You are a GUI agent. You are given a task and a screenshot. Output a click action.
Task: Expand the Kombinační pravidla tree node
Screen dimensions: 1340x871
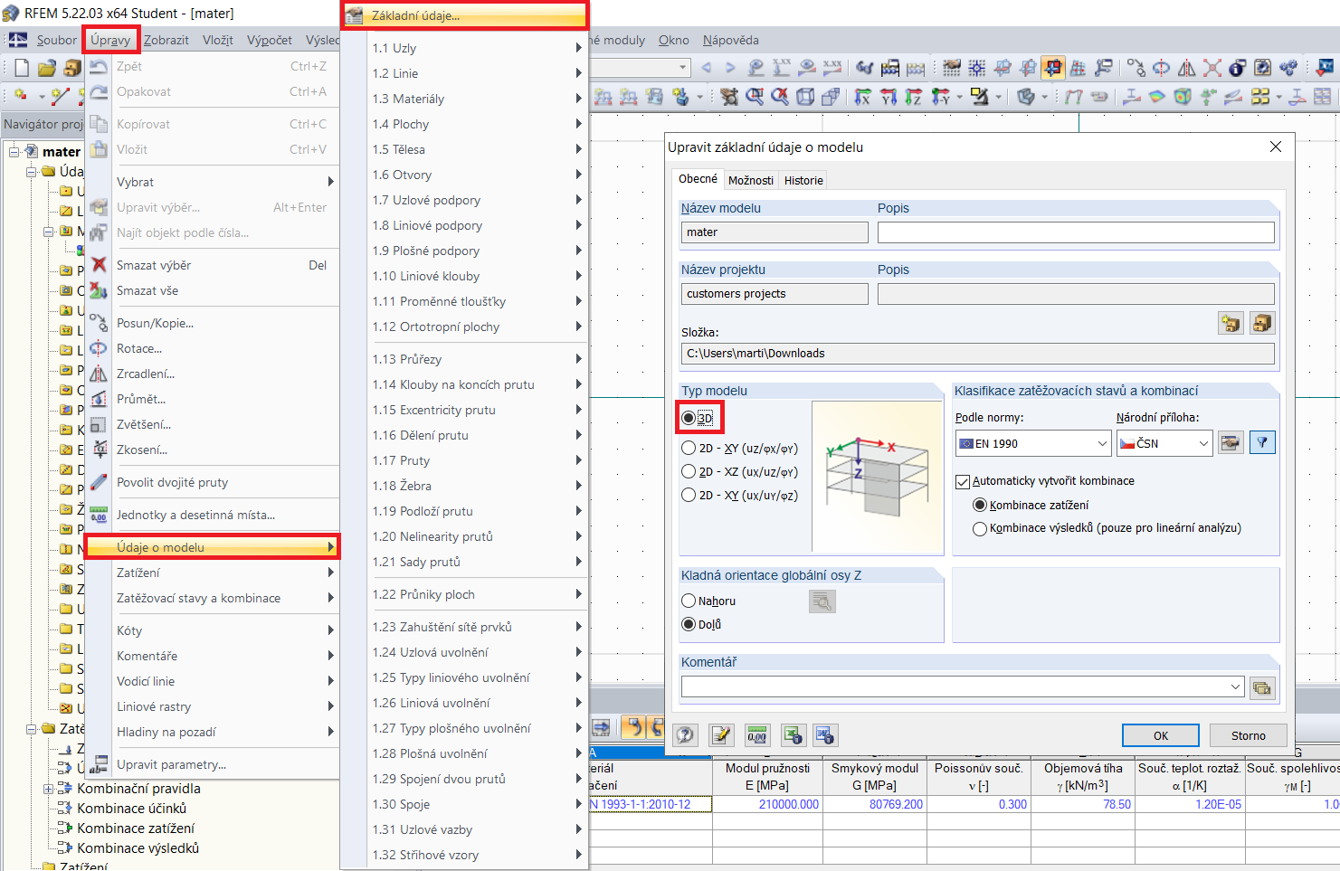coord(49,789)
